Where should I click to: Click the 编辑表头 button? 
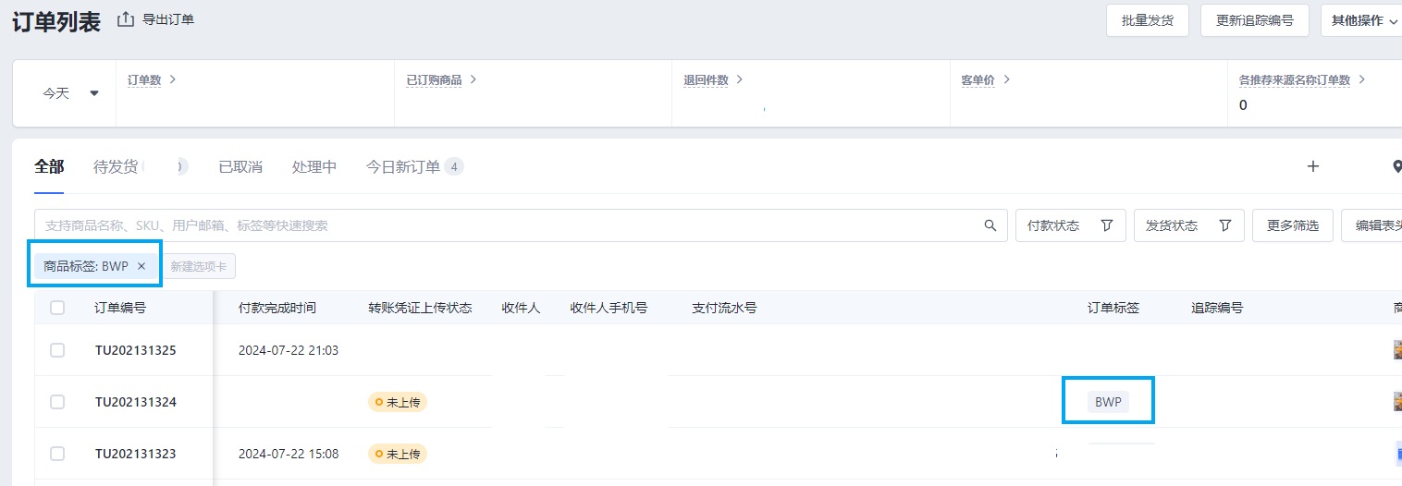(1372, 225)
